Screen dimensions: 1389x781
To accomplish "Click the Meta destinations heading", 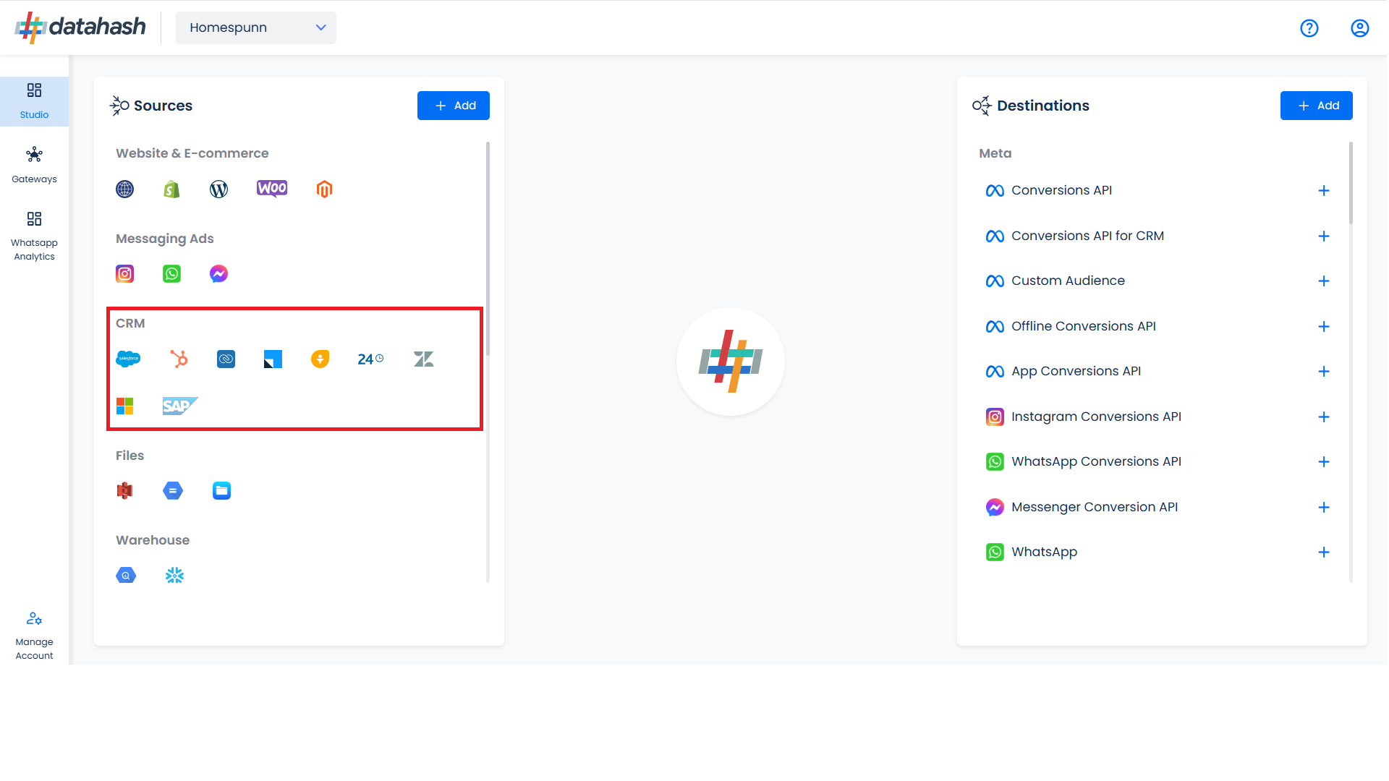I will pyautogui.click(x=995, y=153).
